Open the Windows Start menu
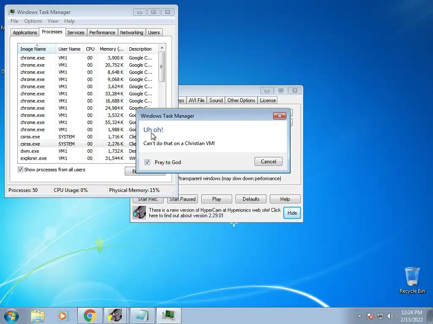Screen dimensions: 433x324 click(11, 316)
